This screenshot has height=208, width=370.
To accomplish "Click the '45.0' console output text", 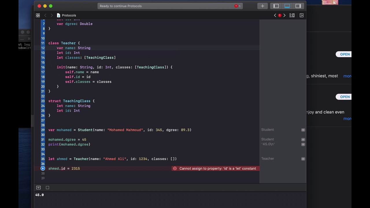I will [40, 195].
